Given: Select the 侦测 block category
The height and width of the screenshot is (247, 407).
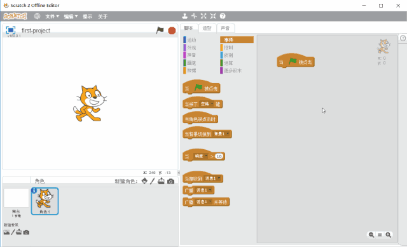Looking at the screenshot, I should 228,55.
